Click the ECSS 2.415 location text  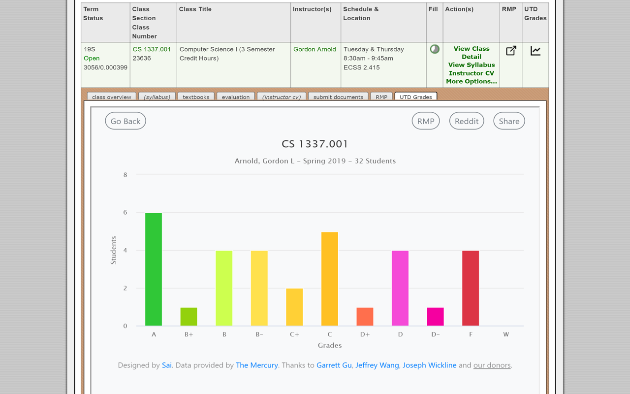coord(362,67)
